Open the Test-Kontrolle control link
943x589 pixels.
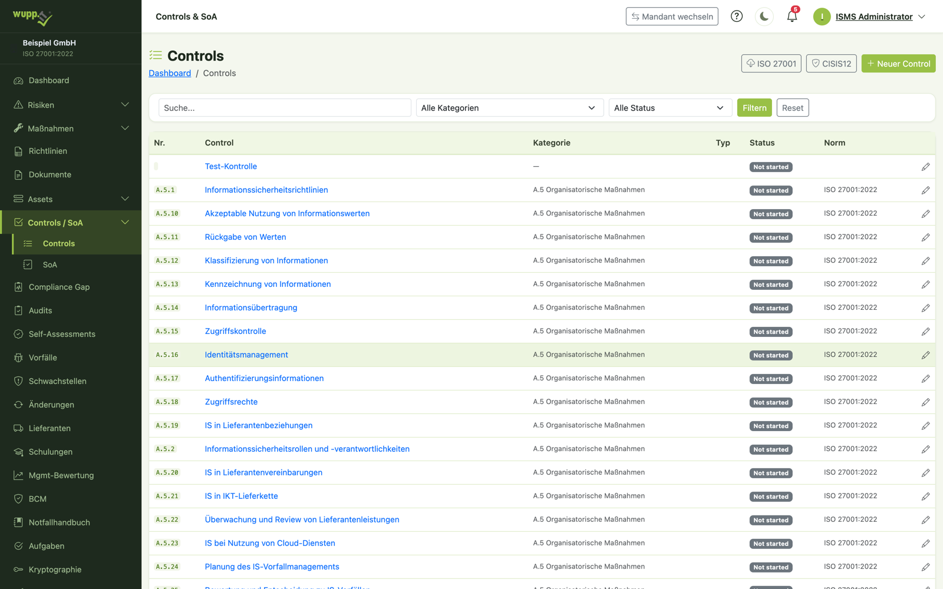coord(230,167)
